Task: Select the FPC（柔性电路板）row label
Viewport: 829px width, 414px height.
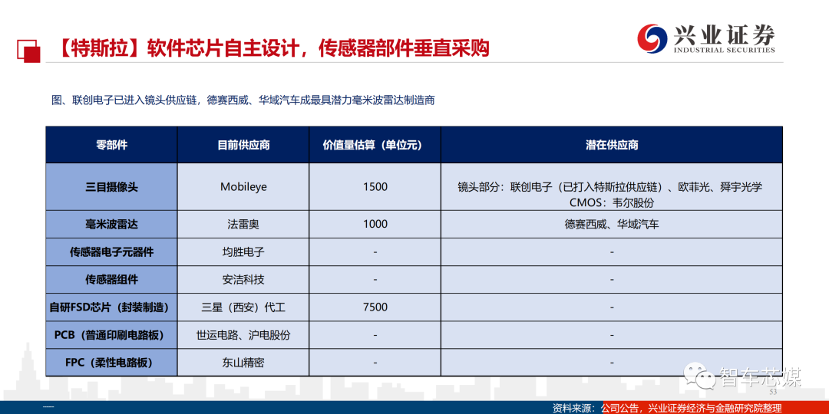Action: coord(111,362)
